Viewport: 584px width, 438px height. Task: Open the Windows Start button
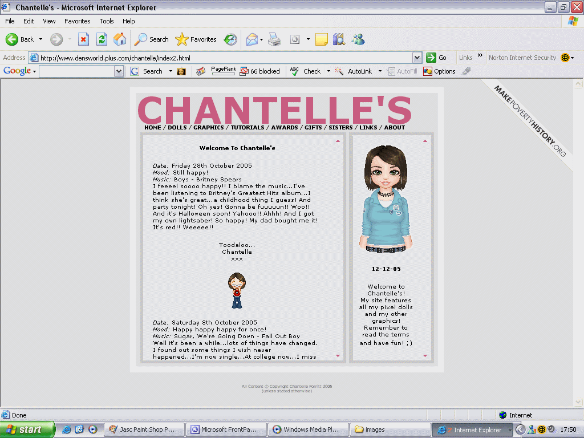pyautogui.click(x=27, y=429)
